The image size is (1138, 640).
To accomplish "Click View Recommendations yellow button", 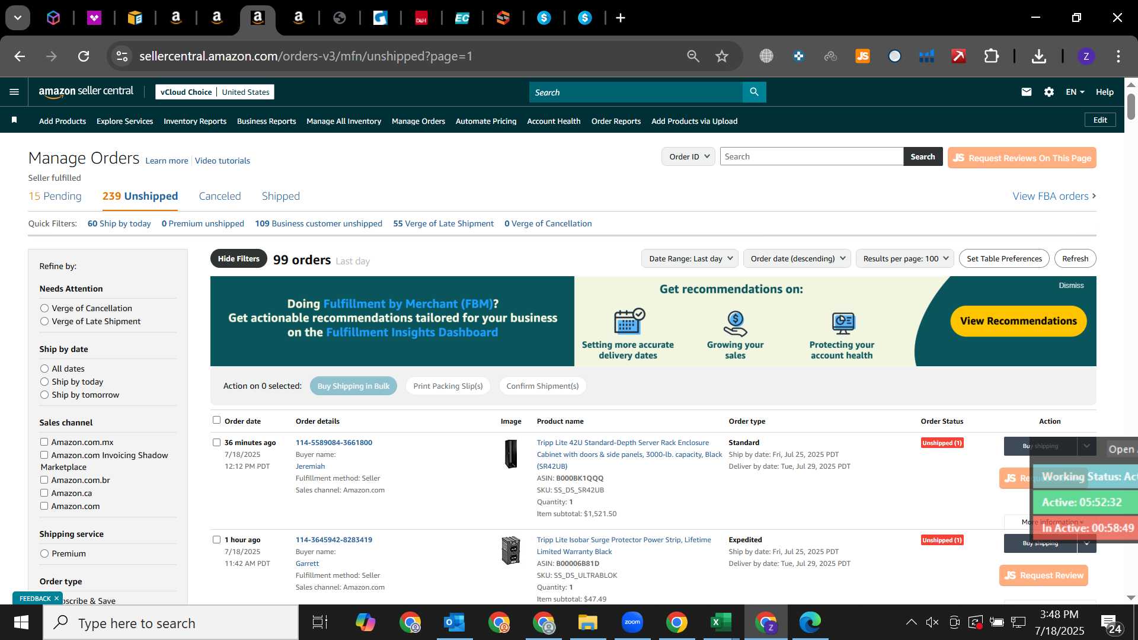I will 1018,321.
